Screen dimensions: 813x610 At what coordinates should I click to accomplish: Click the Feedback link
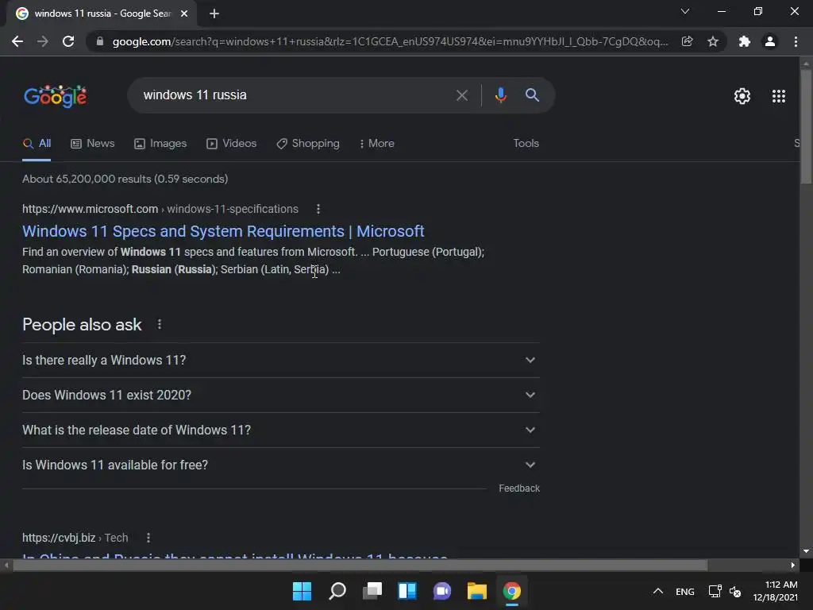point(519,488)
